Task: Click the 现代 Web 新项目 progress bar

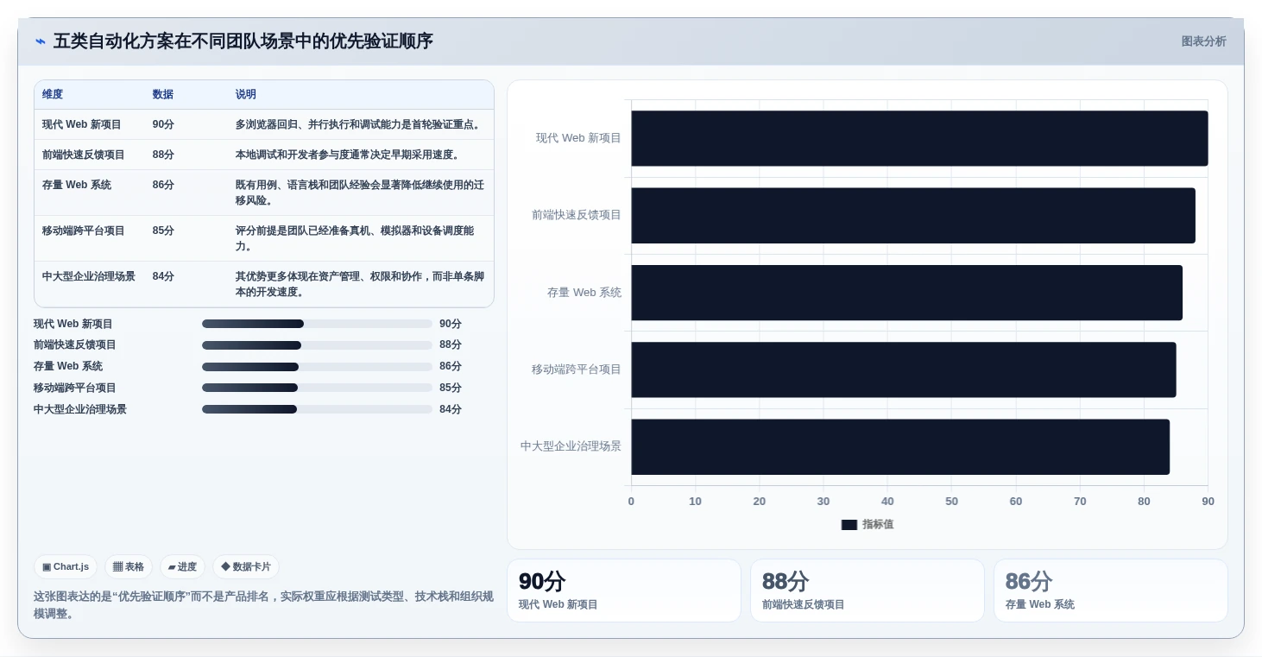Action: [317, 324]
